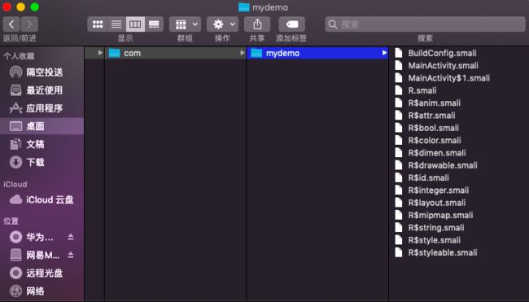Switch to list view
The image size is (529, 302).
116,24
